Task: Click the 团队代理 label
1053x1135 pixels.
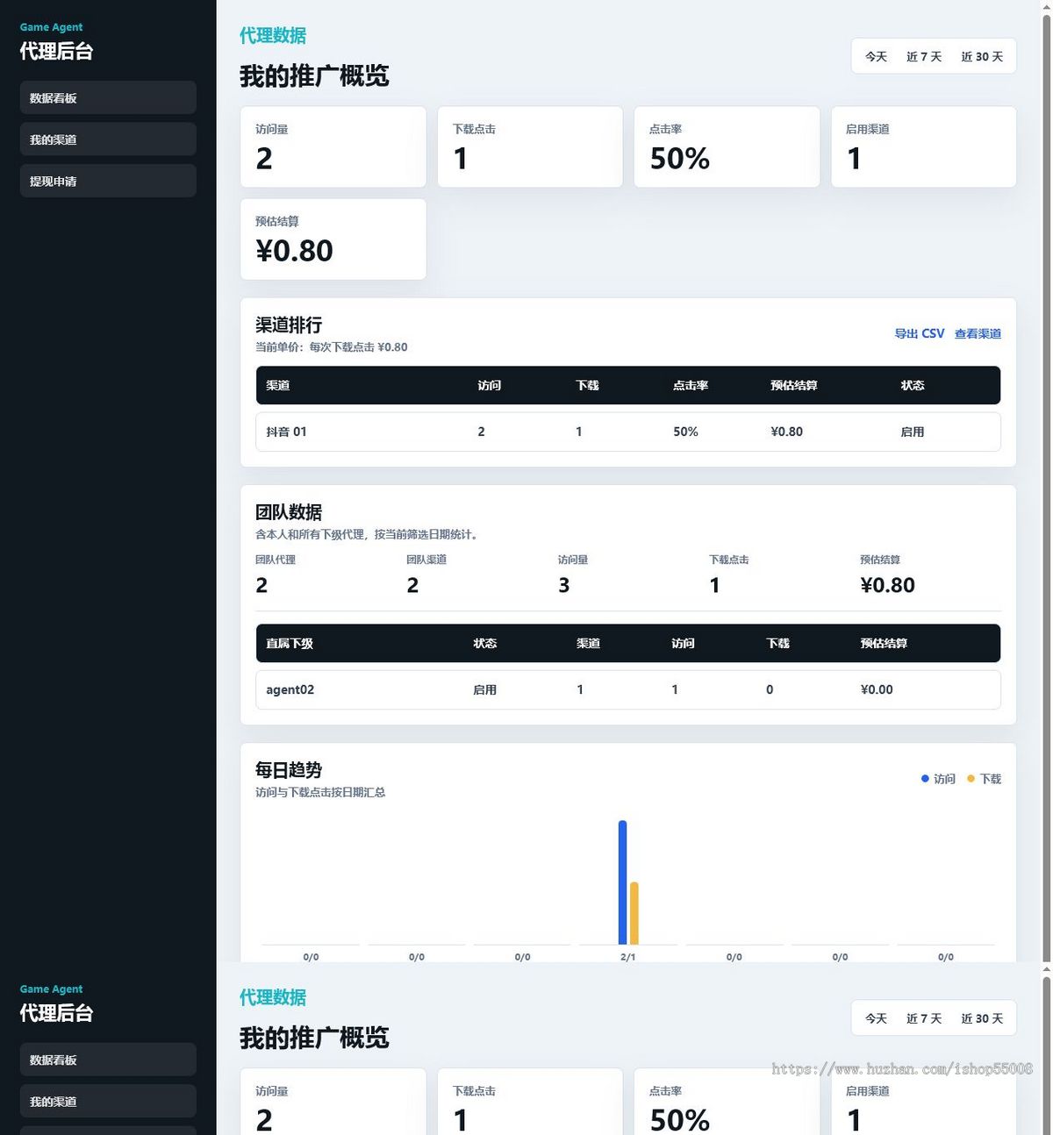Action: click(x=276, y=560)
